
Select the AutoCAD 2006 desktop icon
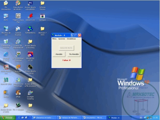click(x=6, y=80)
